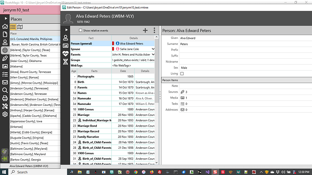Screen dimensions: 312x175
Task: Open the health heart icon in Edit Person sidebar
Action: (66, 53)
